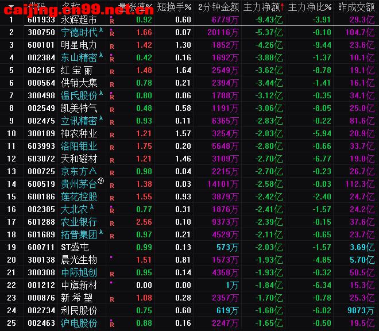Image resolution: width=379 pixels, height=331 pixels.
Task: Select stock name 莲花控股
Action: pos(79,197)
